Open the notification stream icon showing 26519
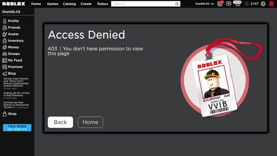Image resolution: width=277 pixels, height=156 pixels. pyautogui.click(x=238, y=4)
